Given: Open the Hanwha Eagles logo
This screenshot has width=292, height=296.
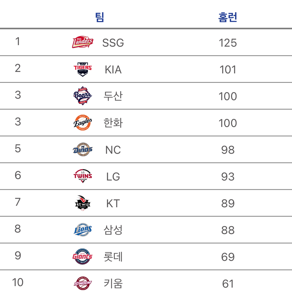Looking at the screenshot, I should click(x=83, y=122).
